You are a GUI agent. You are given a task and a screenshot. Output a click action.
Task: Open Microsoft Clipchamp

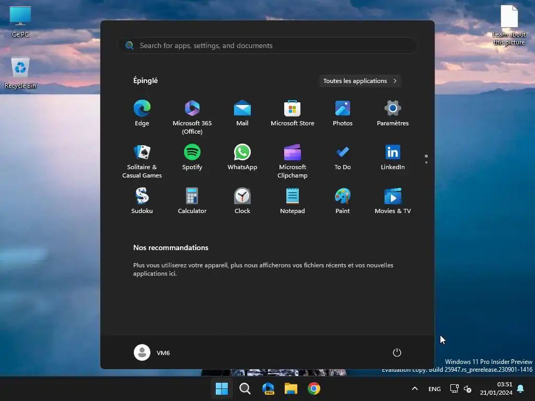click(293, 161)
